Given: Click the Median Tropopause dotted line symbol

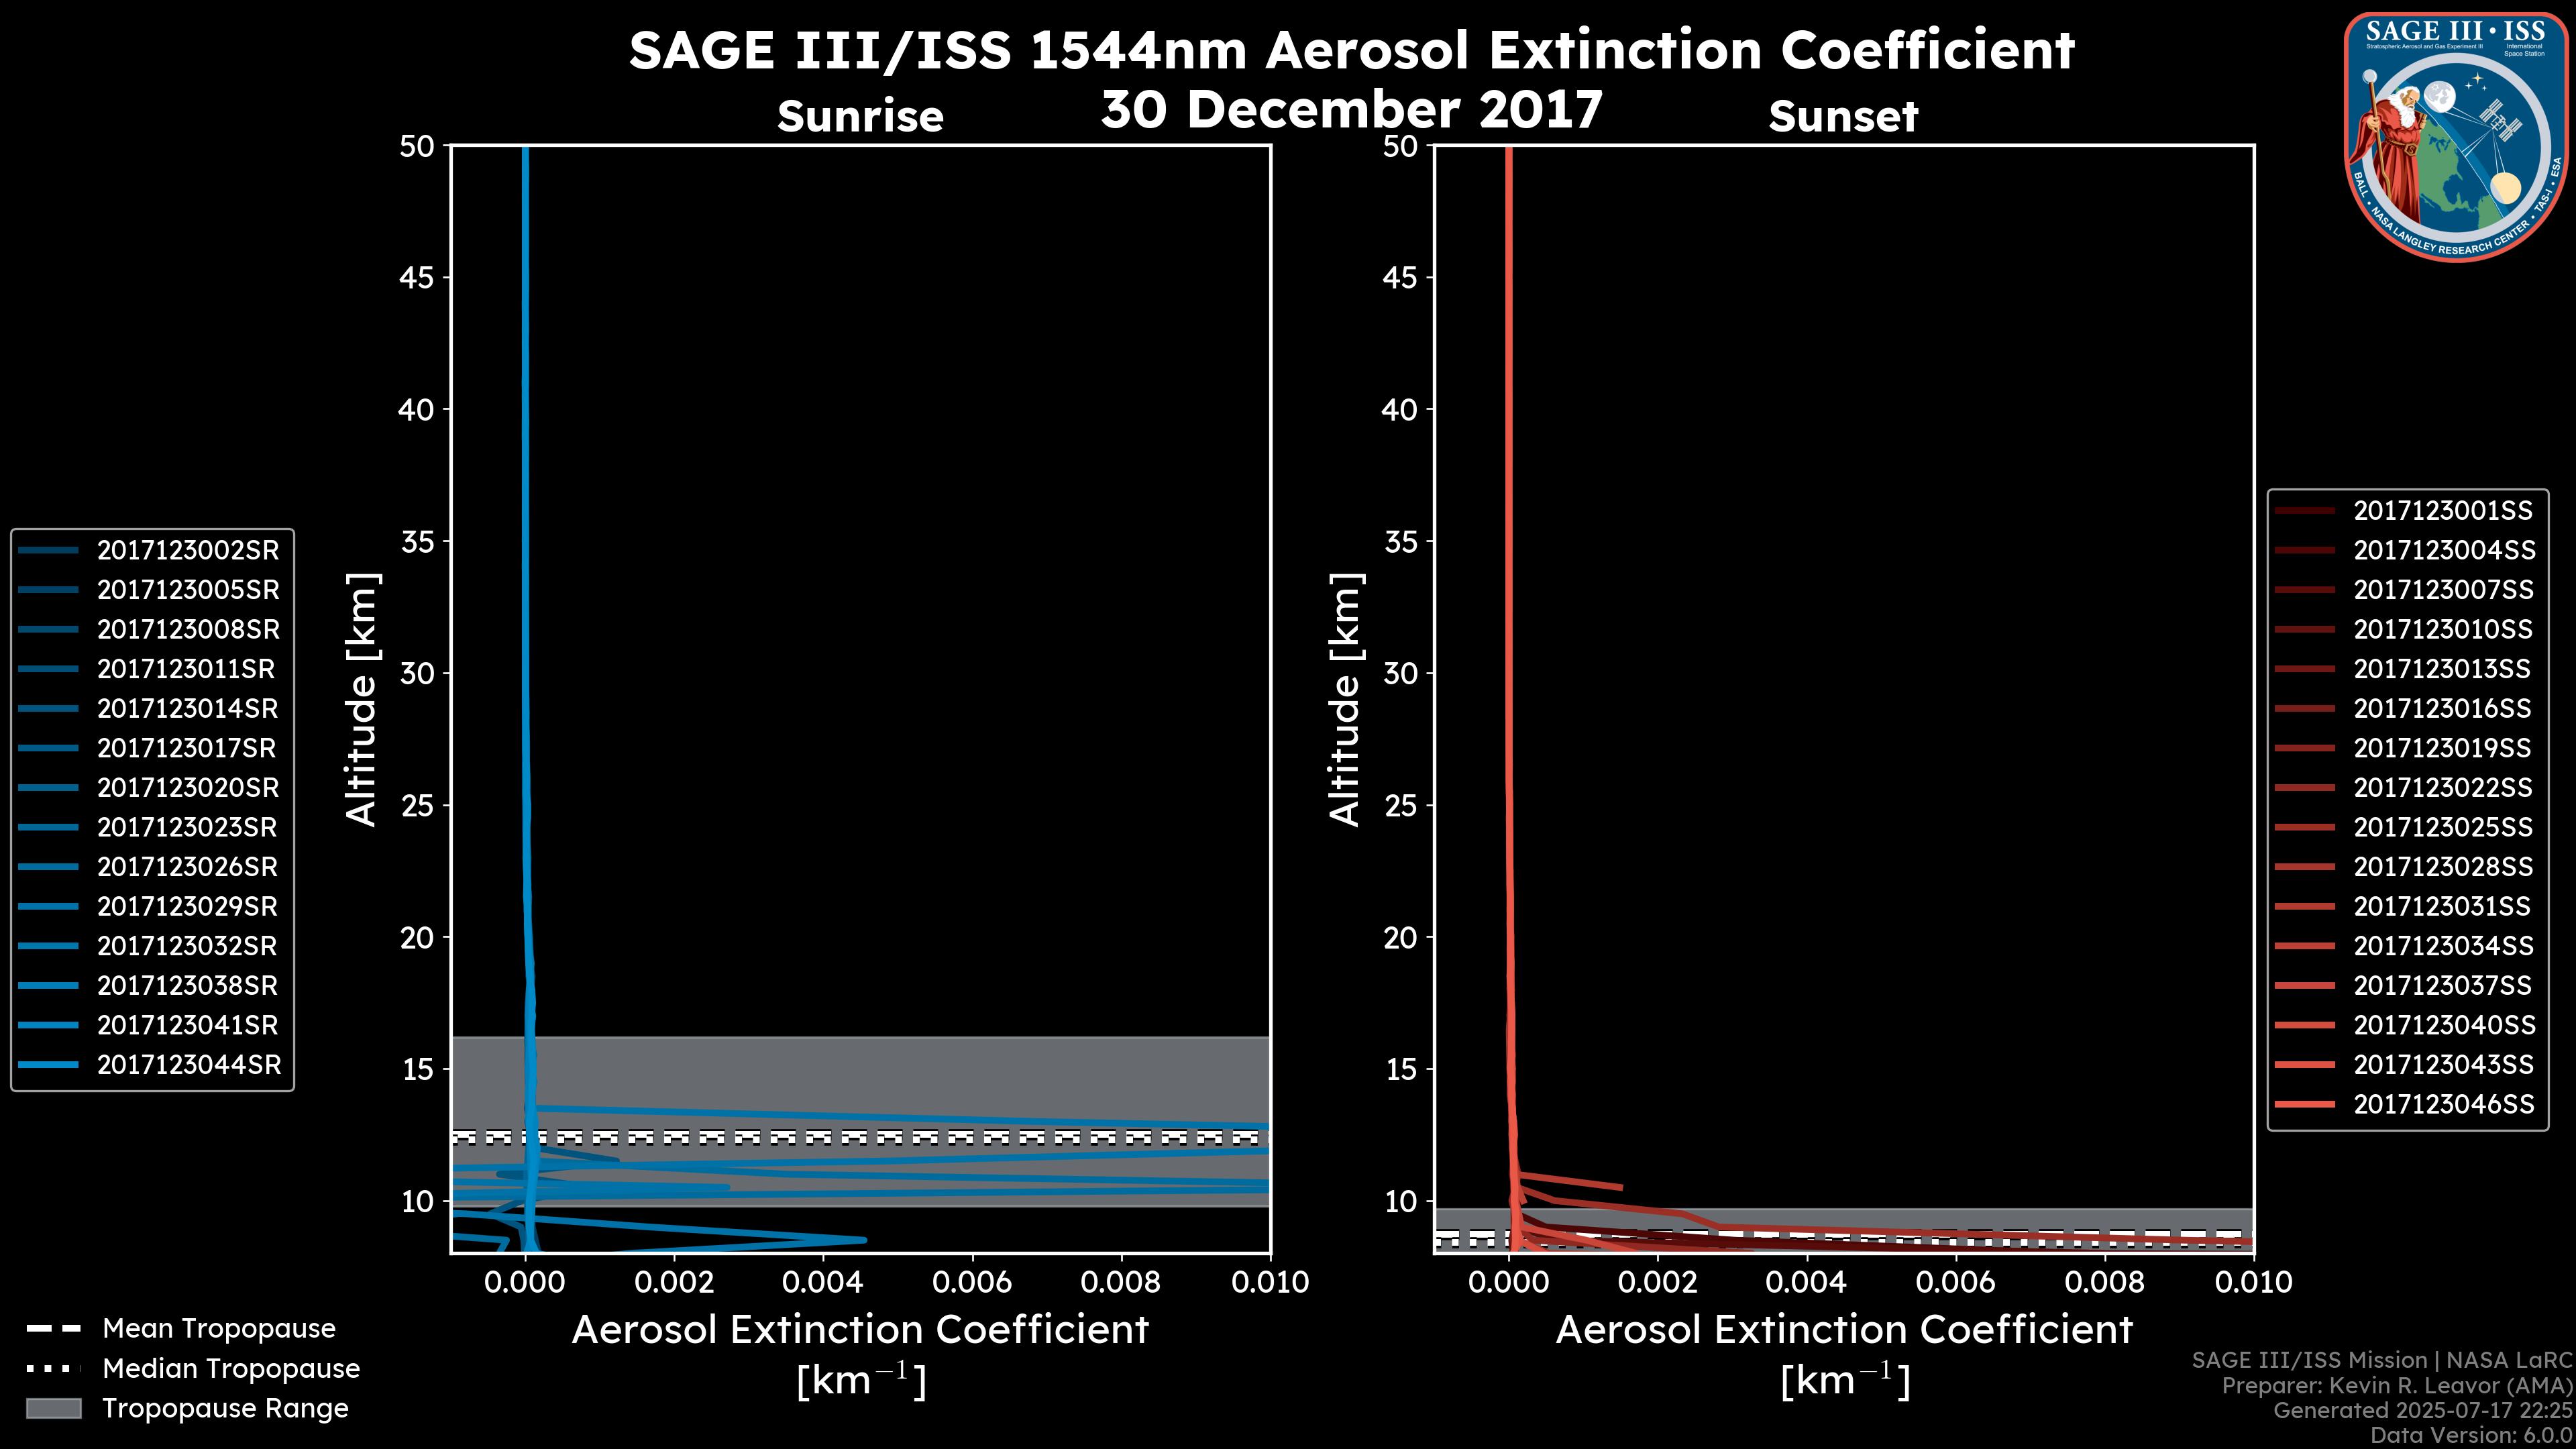Looking at the screenshot, I should point(53,1368).
